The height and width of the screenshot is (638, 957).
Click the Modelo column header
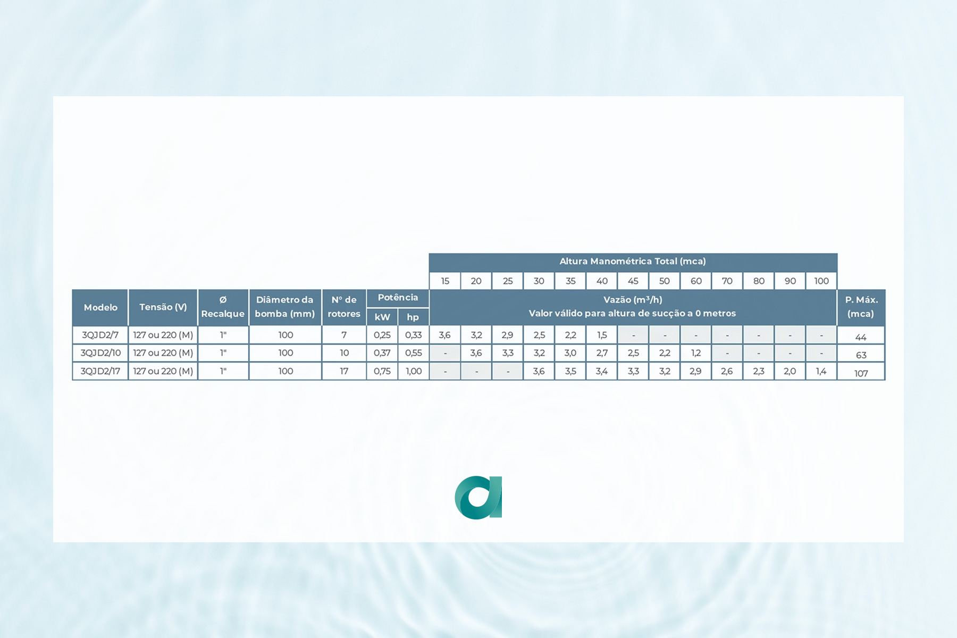click(100, 307)
